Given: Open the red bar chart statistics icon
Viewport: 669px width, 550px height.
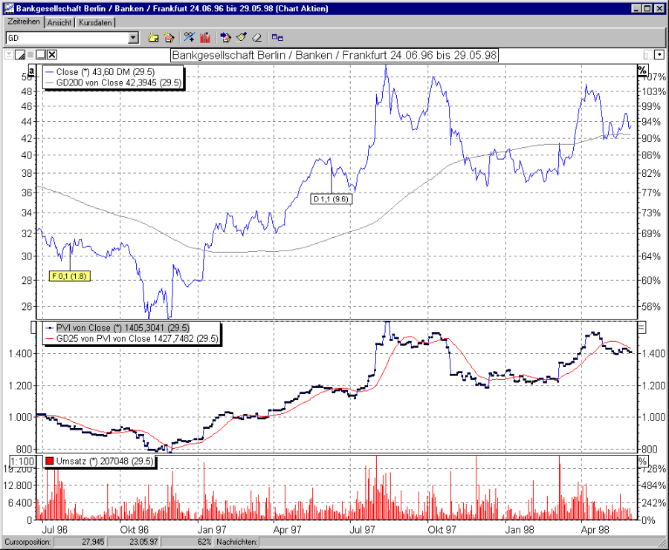Looking at the screenshot, I should (x=205, y=37).
